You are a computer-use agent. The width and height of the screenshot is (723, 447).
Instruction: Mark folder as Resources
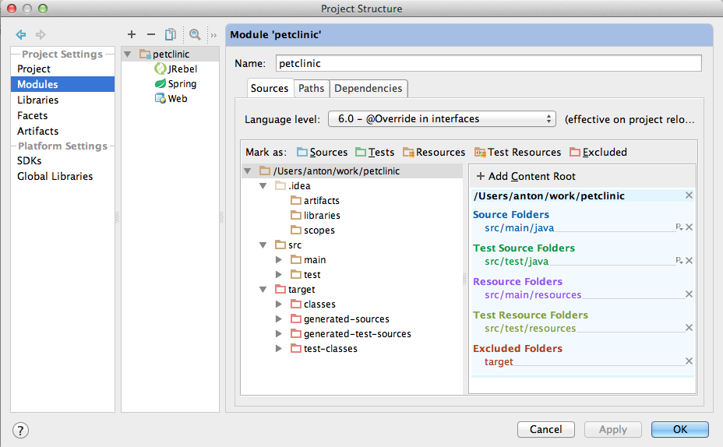coord(434,152)
